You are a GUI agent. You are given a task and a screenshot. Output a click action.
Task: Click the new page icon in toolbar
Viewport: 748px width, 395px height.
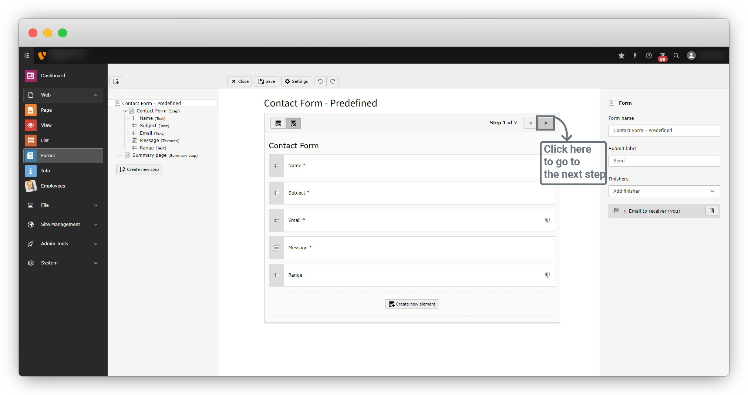click(116, 81)
